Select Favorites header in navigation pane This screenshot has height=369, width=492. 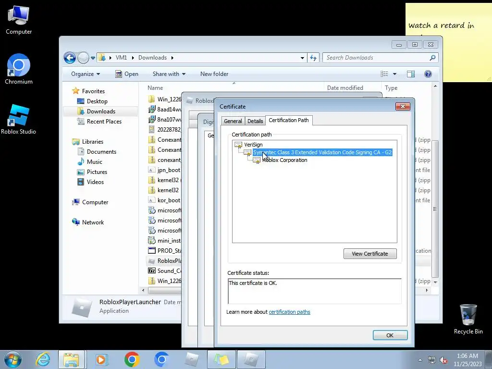coord(93,91)
